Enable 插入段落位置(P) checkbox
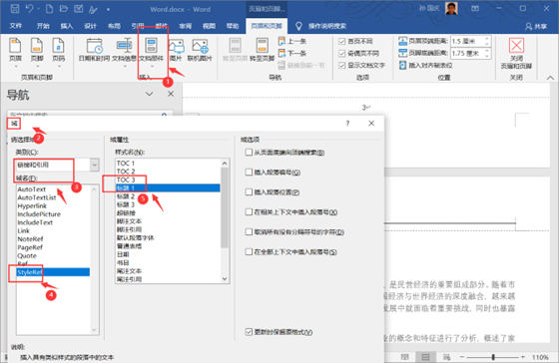This screenshot has width=559, height=363. pyautogui.click(x=249, y=192)
